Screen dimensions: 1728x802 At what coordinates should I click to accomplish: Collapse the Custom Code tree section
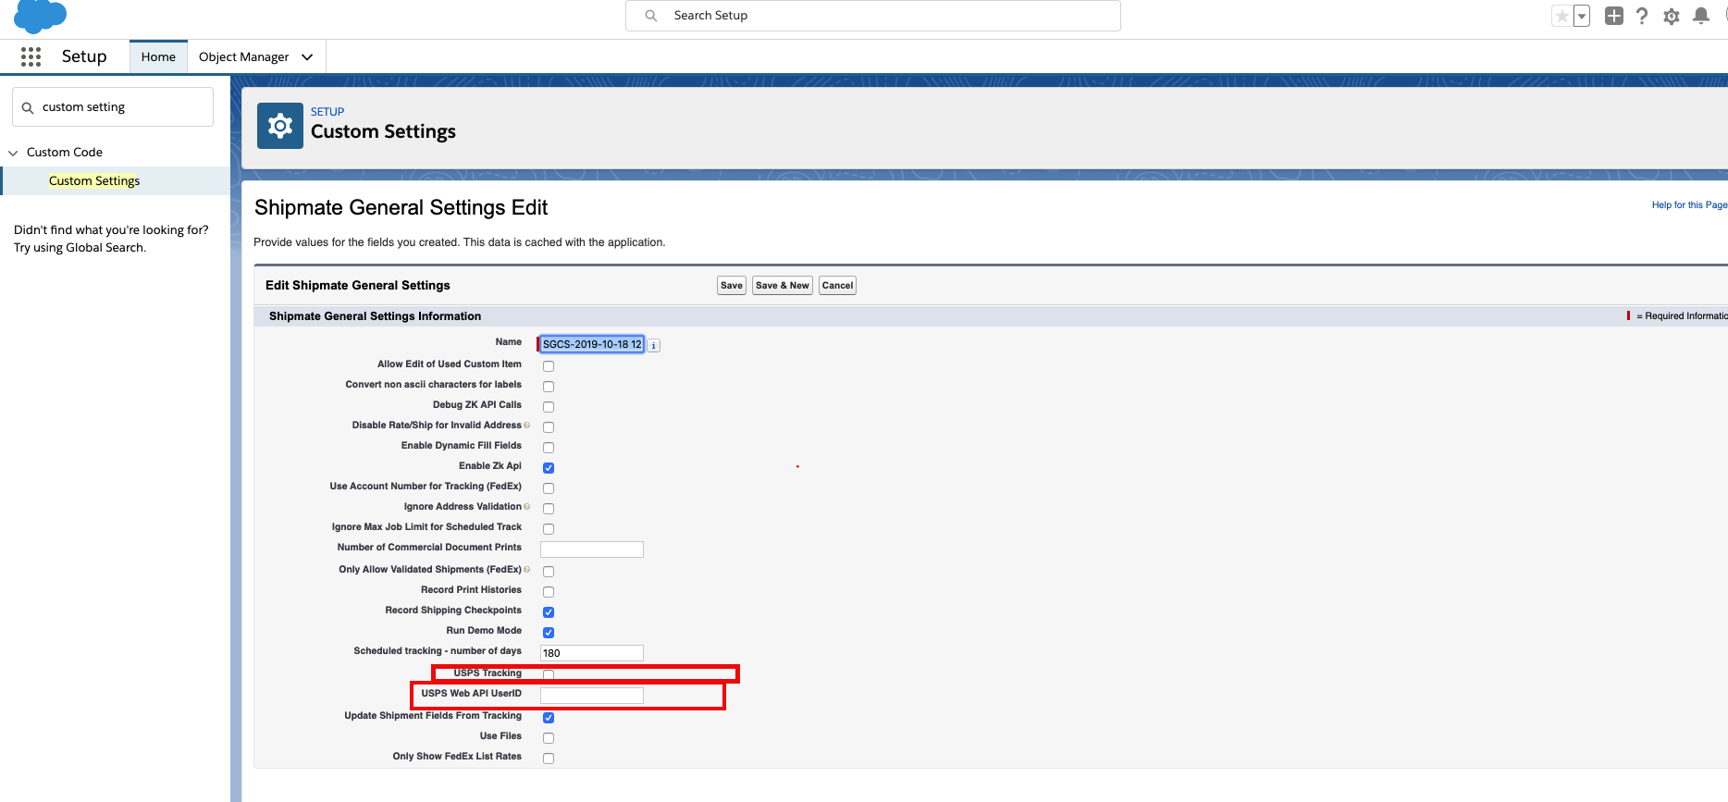tap(13, 153)
